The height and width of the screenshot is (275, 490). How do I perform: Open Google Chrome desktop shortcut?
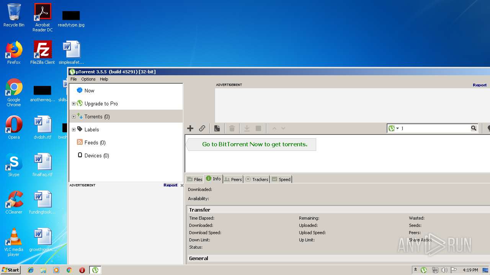[x=14, y=92]
